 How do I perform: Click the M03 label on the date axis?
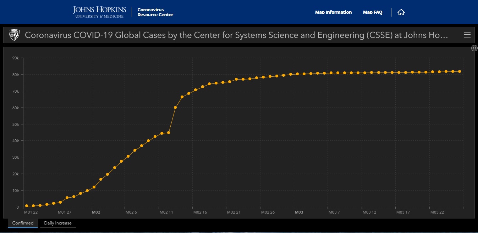coord(299,212)
